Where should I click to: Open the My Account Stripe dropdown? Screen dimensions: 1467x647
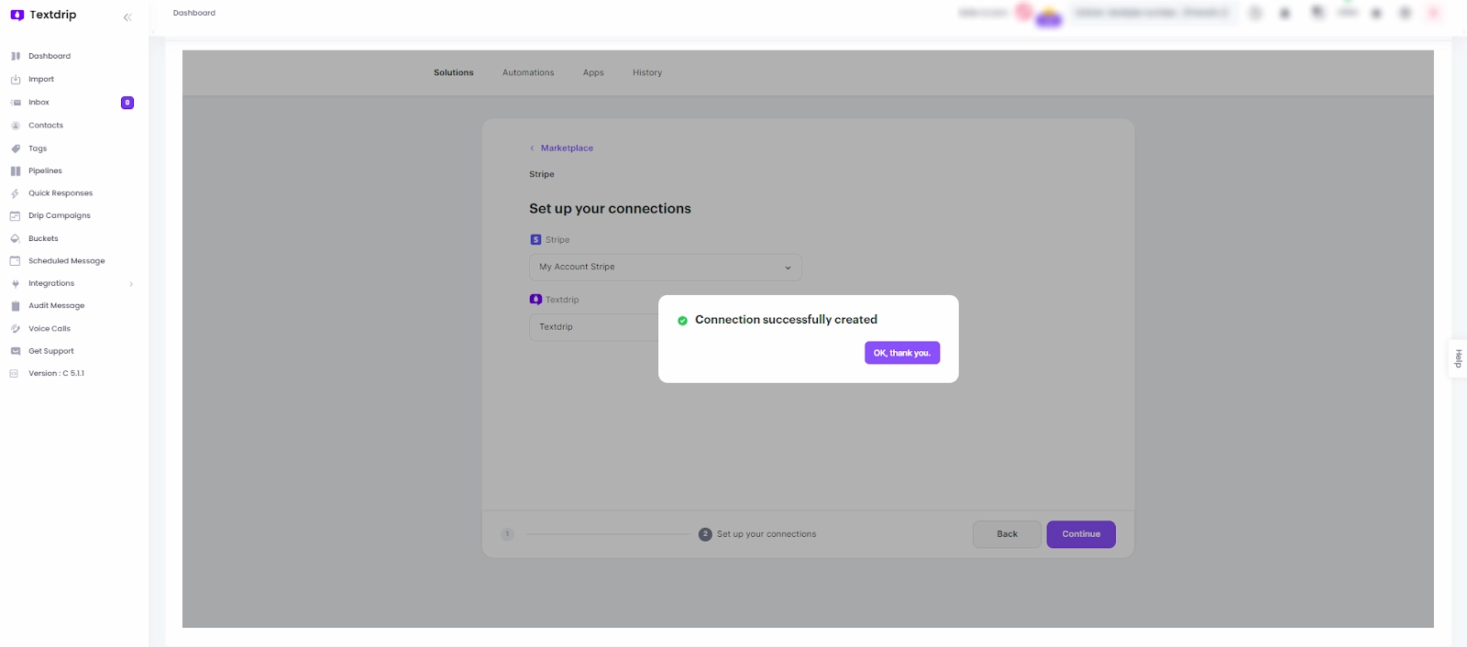tap(666, 268)
